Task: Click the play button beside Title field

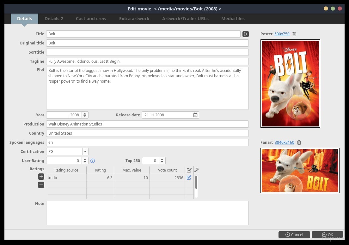Action: point(246,34)
